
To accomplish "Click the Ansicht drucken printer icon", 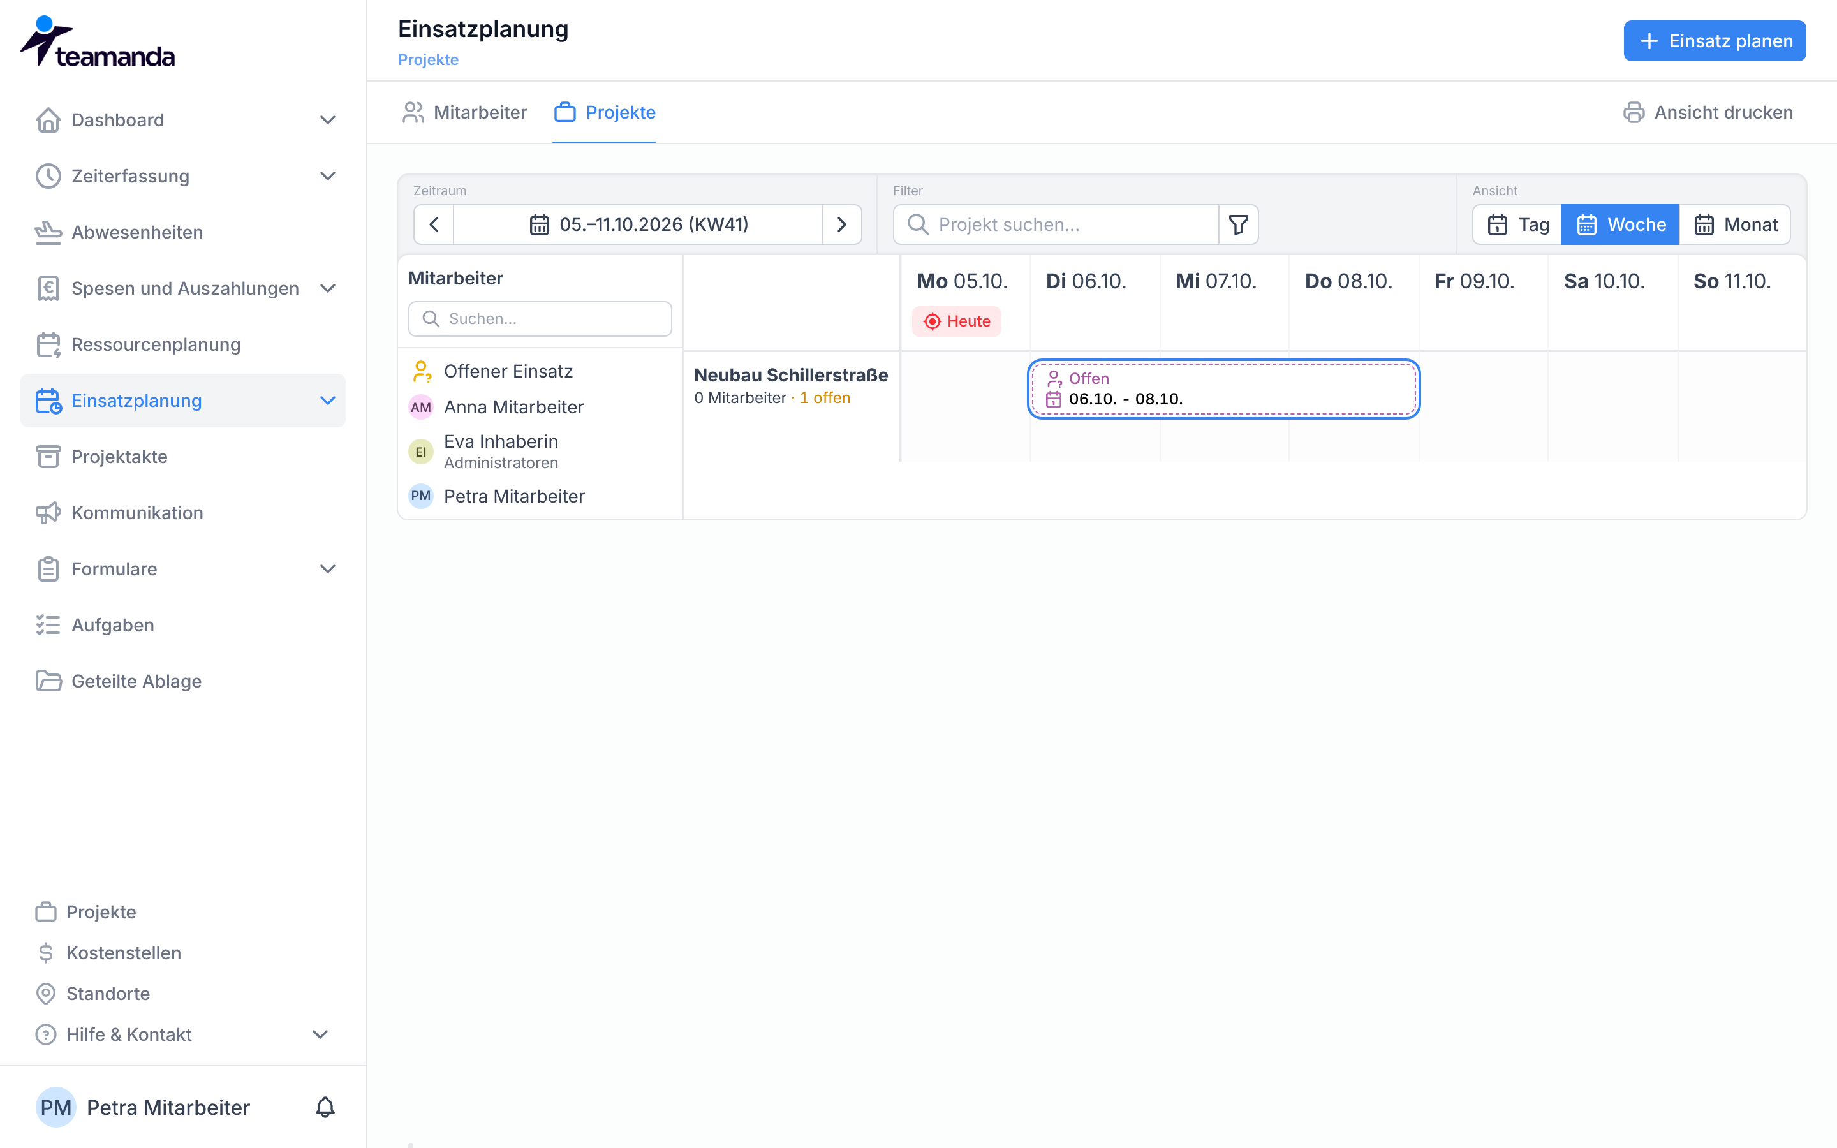I will (x=1634, y=112).
